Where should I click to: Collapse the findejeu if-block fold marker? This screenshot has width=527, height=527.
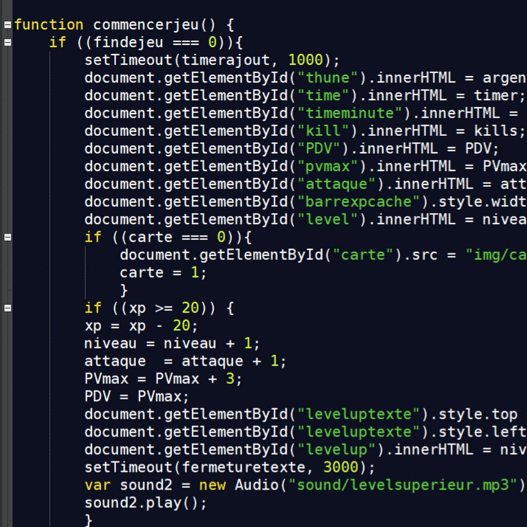tap(8, 42)
